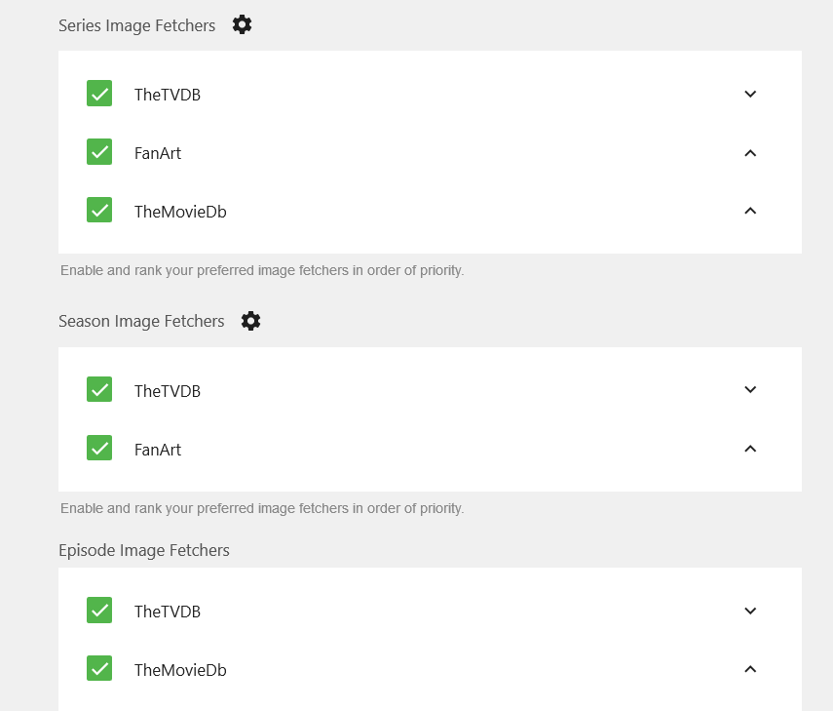This screenshot has height=711, width=833.
Task: Select the FanArt label in Season fetchers
Action: tap(158, 450)
